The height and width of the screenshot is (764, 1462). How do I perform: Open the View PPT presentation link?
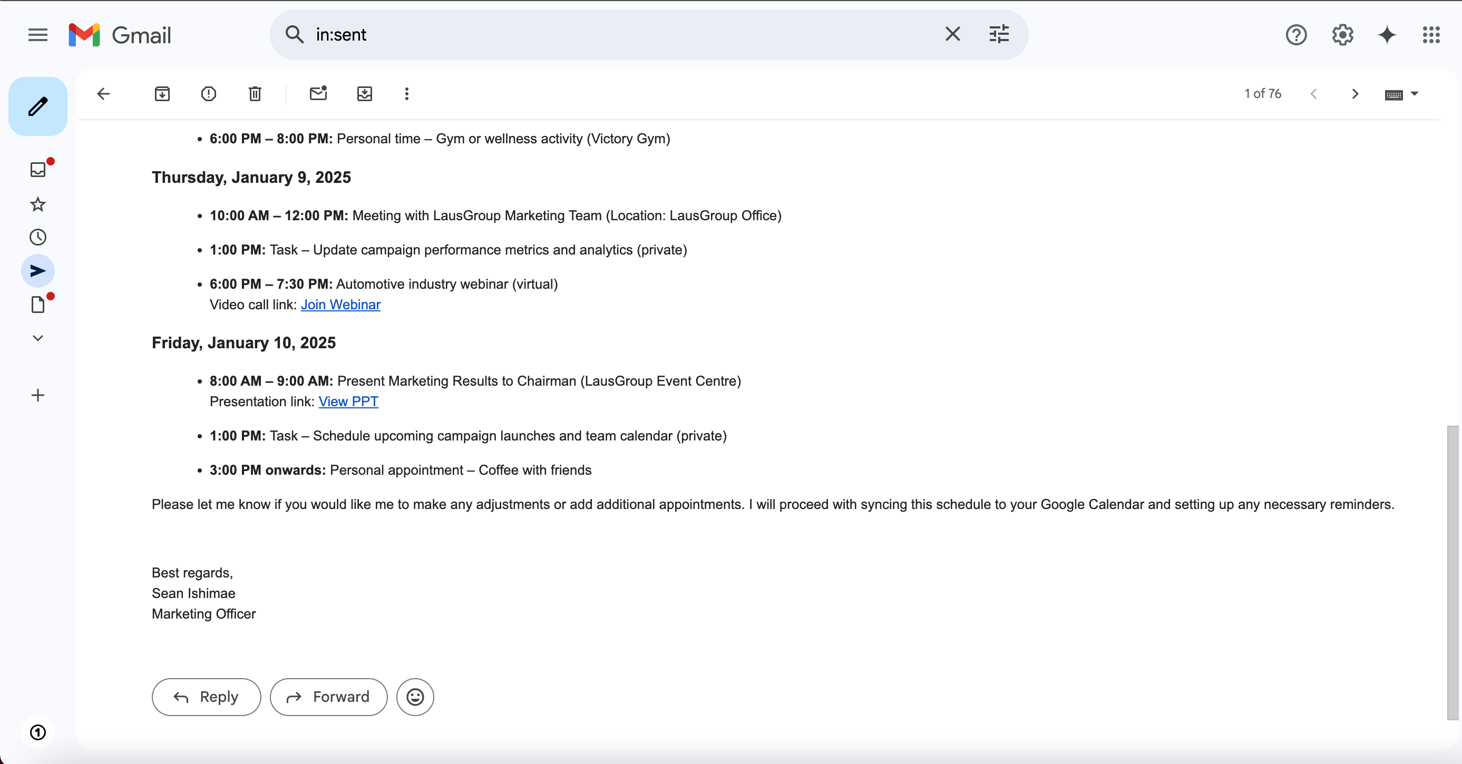pos(348,401)
